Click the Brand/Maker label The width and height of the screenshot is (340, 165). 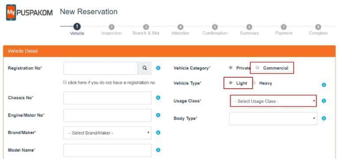(22, 132)
